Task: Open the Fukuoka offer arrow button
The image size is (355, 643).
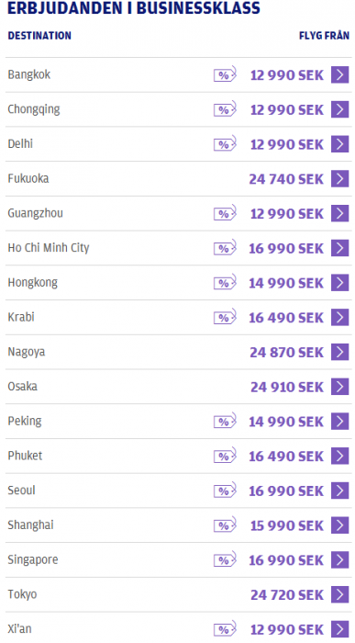Action: [x=339, y=179]
